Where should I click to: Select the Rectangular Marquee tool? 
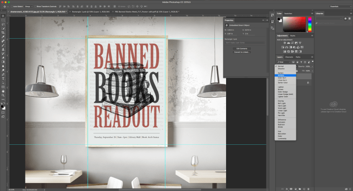click(3, 20)
